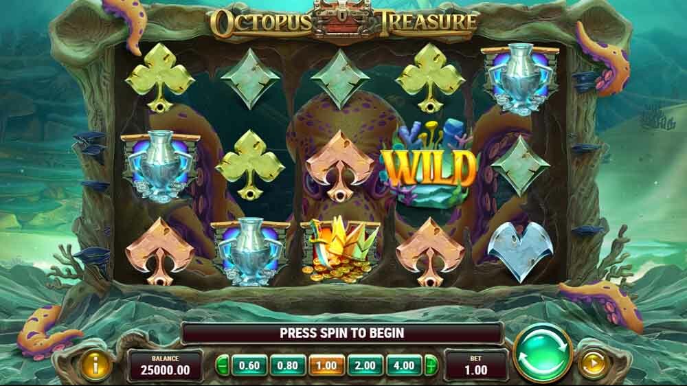Click the Balance display panel
This screenshot has width=687, height=386.
click(165, 365)
